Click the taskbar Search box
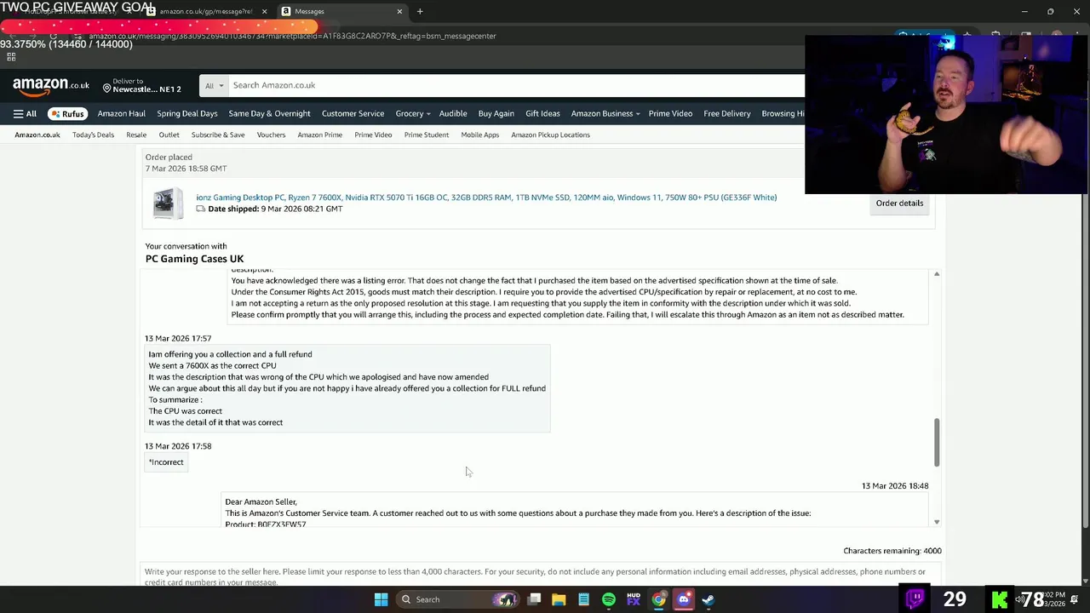Screen dimensions: 1090x613 (x=461, y=599)
